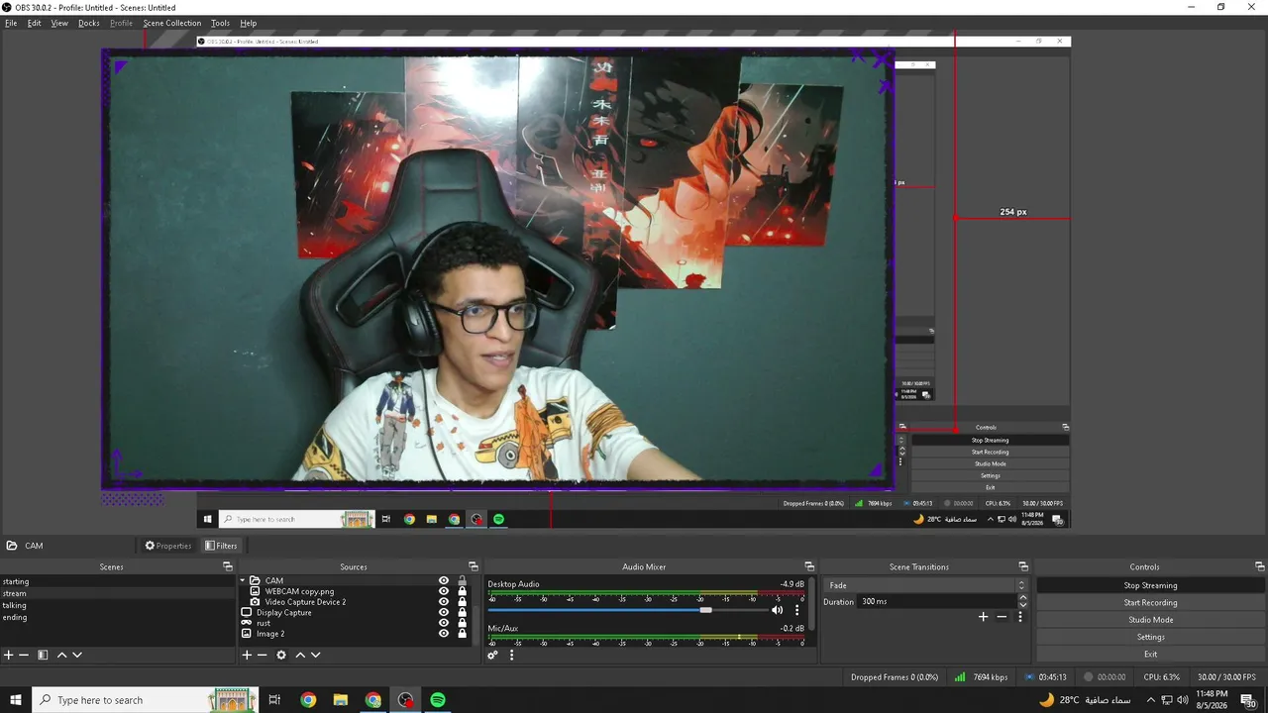Hide the Image 2 source
1268x713 pixels.
click(x=444, y=634)
